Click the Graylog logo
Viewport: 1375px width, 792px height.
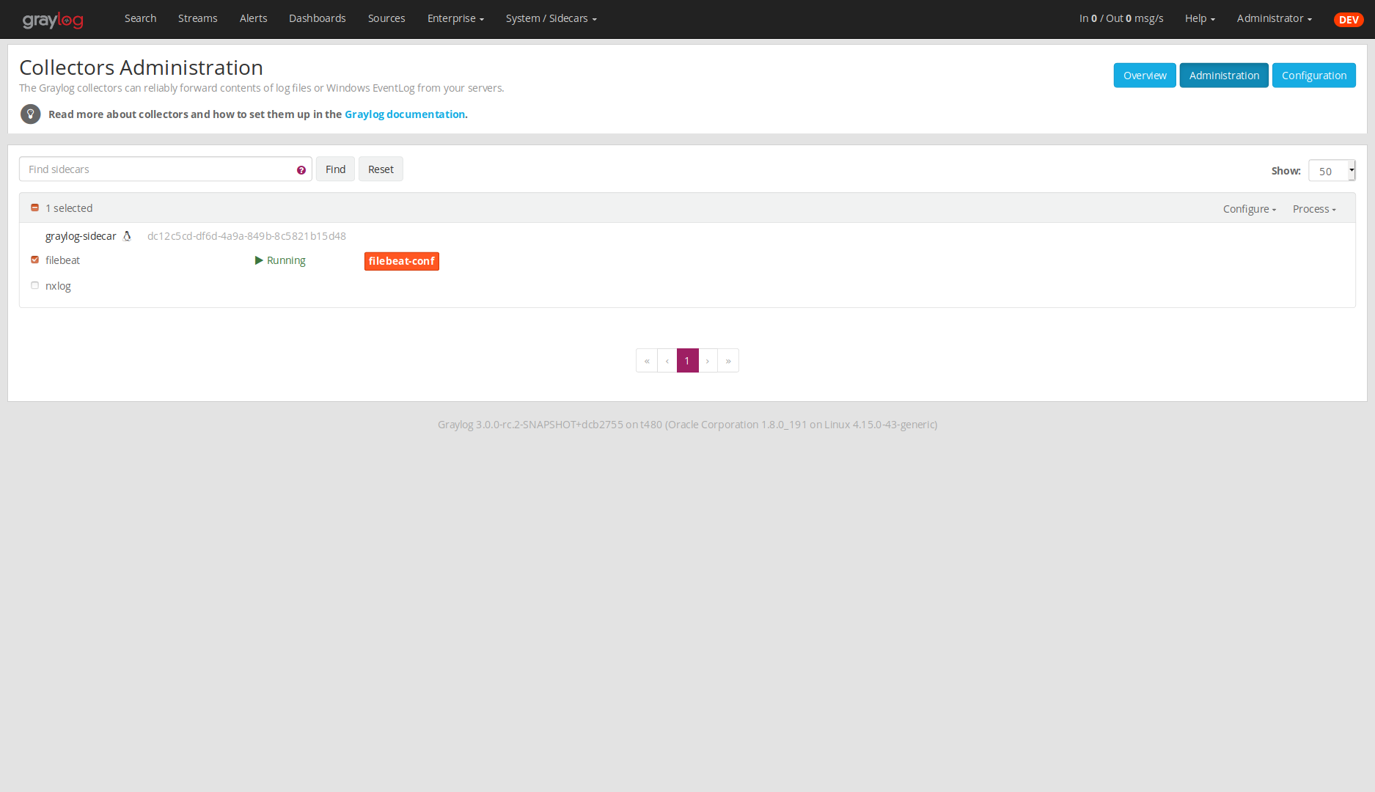(53, 20)
